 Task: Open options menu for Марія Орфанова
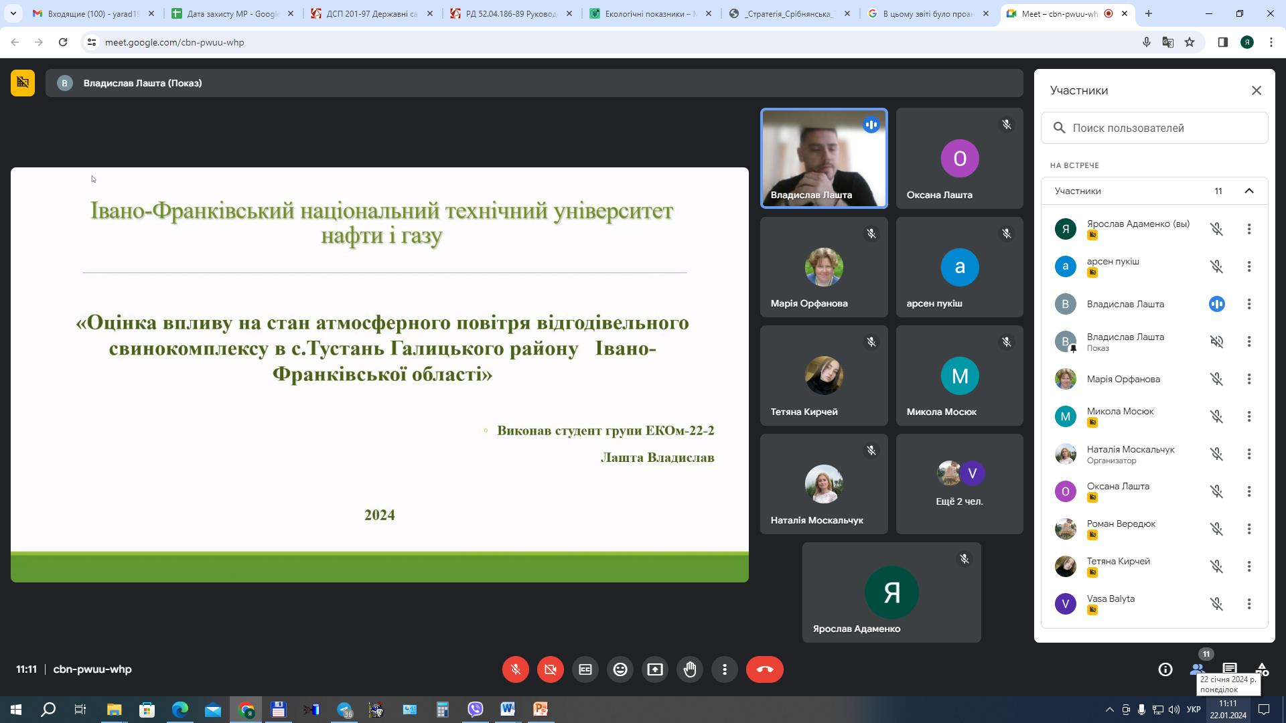coord(1250,379)
